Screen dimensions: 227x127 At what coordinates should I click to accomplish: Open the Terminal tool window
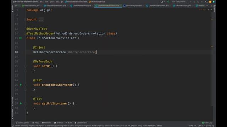coord(58,123)
